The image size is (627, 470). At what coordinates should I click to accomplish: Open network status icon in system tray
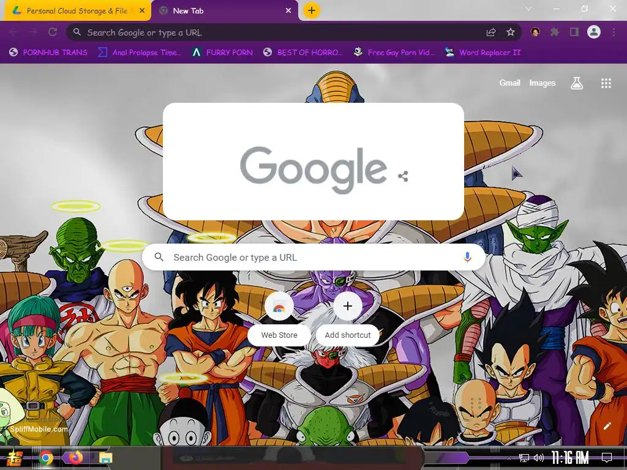(524, 458)
